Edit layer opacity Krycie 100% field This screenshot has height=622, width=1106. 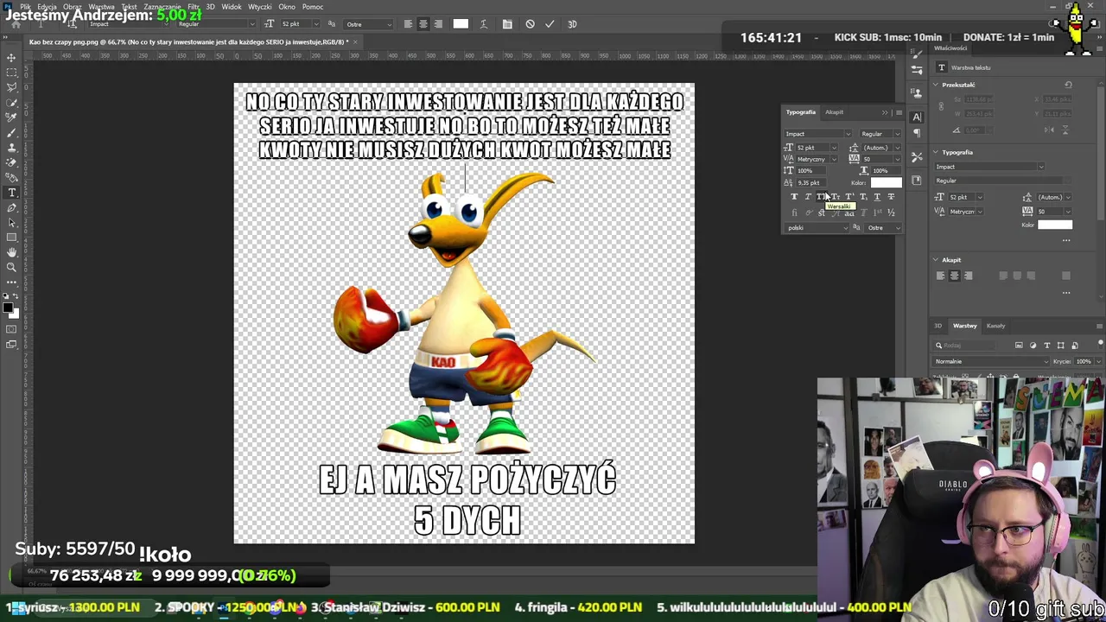coord(1083,361)
